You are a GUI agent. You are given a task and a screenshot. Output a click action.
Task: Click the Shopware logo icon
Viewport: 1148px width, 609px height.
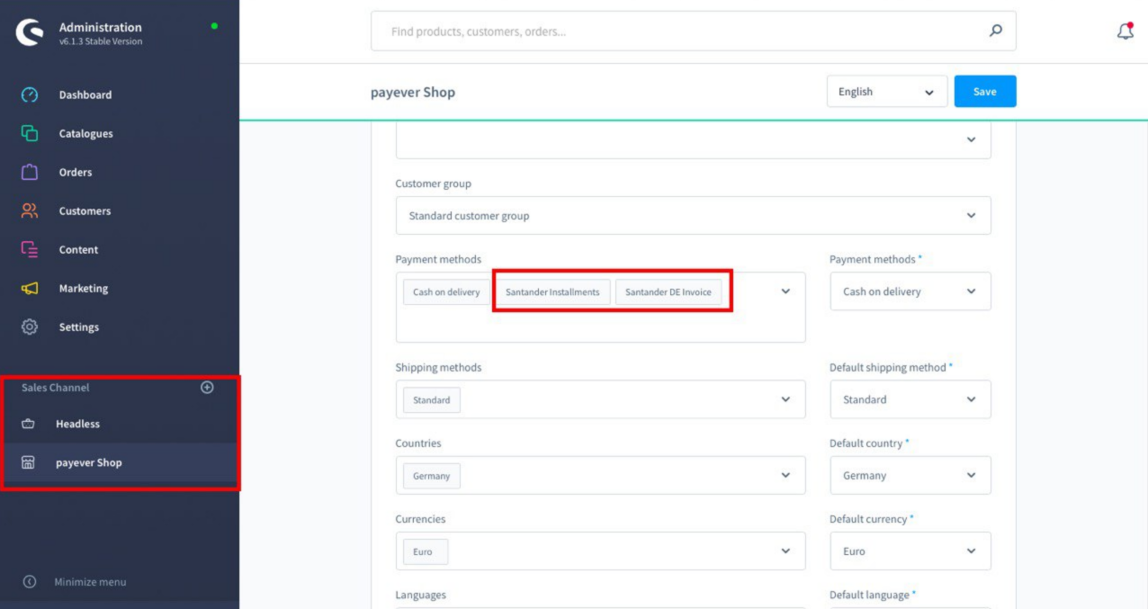[x=30, y=32]
